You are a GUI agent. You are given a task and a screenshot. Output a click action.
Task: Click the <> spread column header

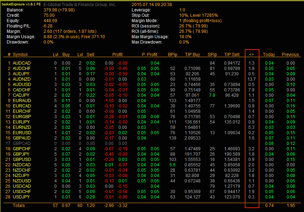coord(252,55)
